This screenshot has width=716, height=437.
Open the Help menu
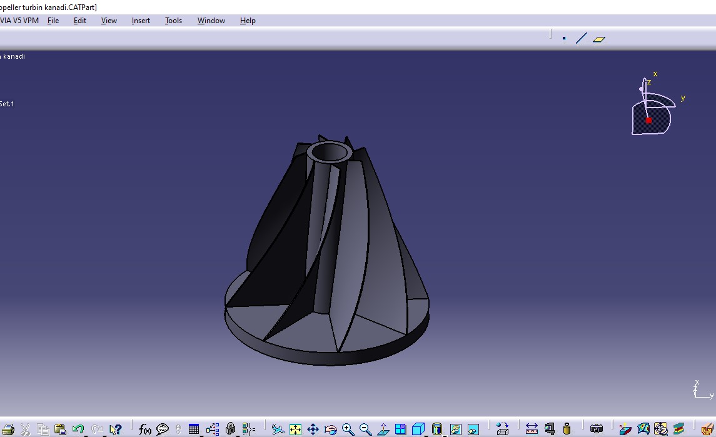248,21
